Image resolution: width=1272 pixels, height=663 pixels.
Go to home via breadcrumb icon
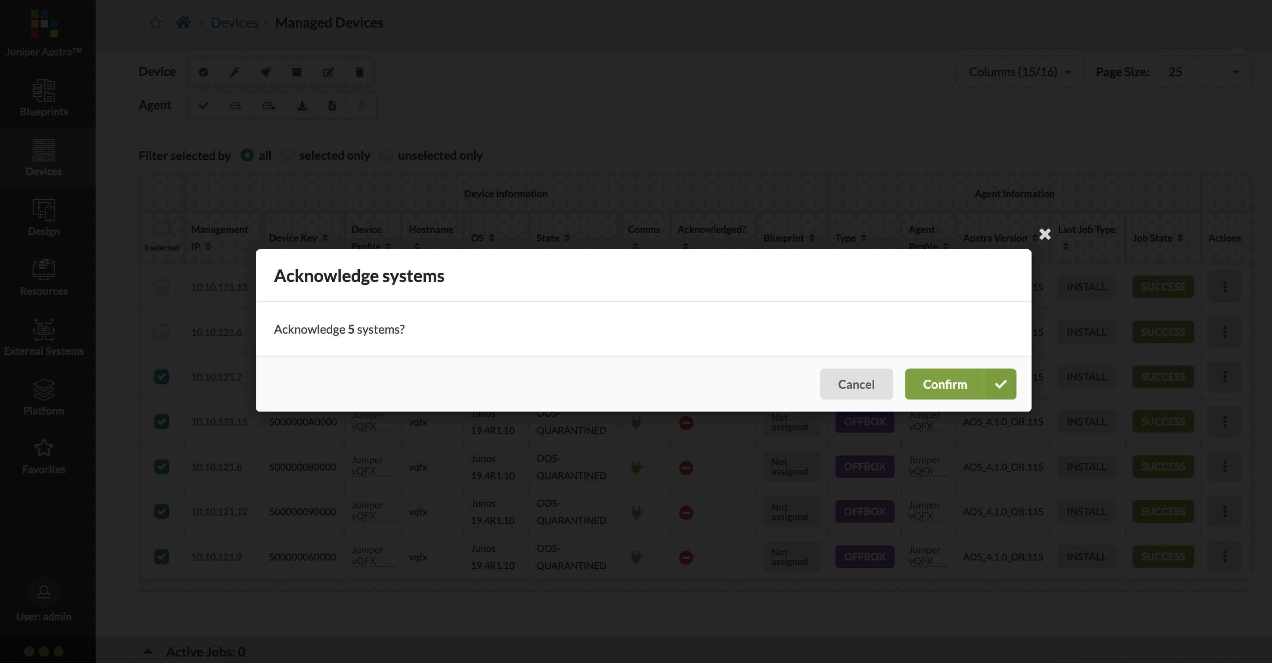(x=183, y=23)
